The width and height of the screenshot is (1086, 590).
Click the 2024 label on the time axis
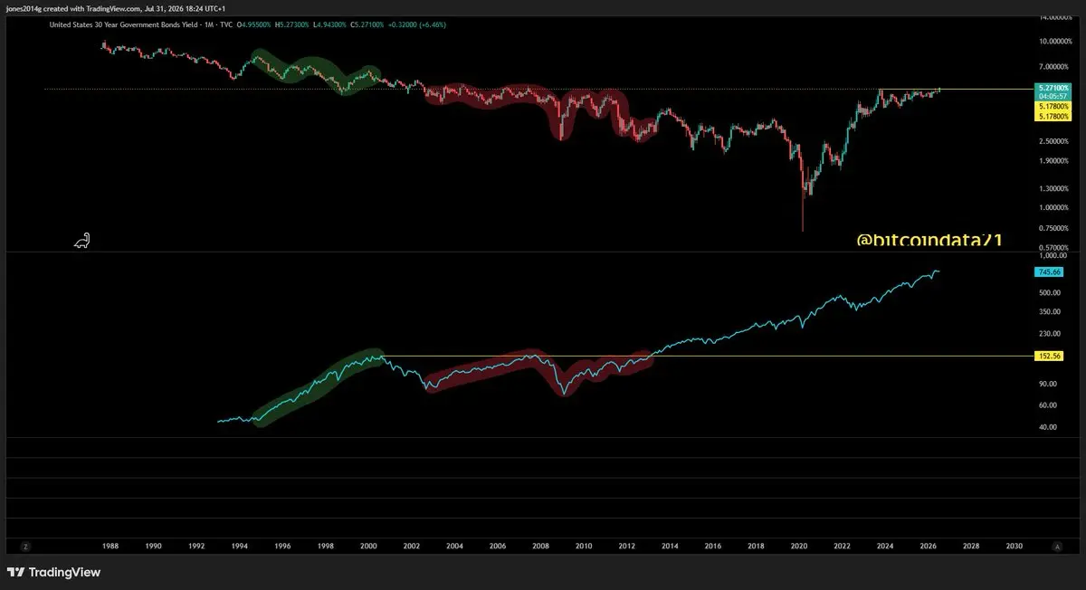[885, 547]
